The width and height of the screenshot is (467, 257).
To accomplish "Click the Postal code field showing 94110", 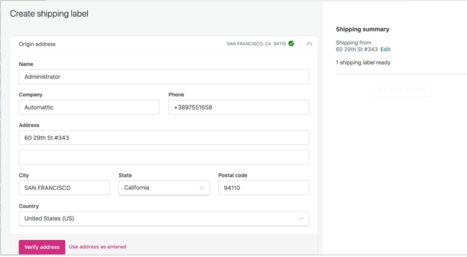I will [x=263, y=188].
